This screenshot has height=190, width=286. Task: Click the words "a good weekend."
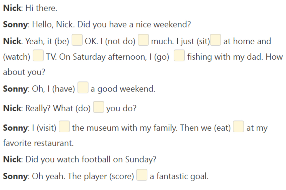click(x=123, y=89)
